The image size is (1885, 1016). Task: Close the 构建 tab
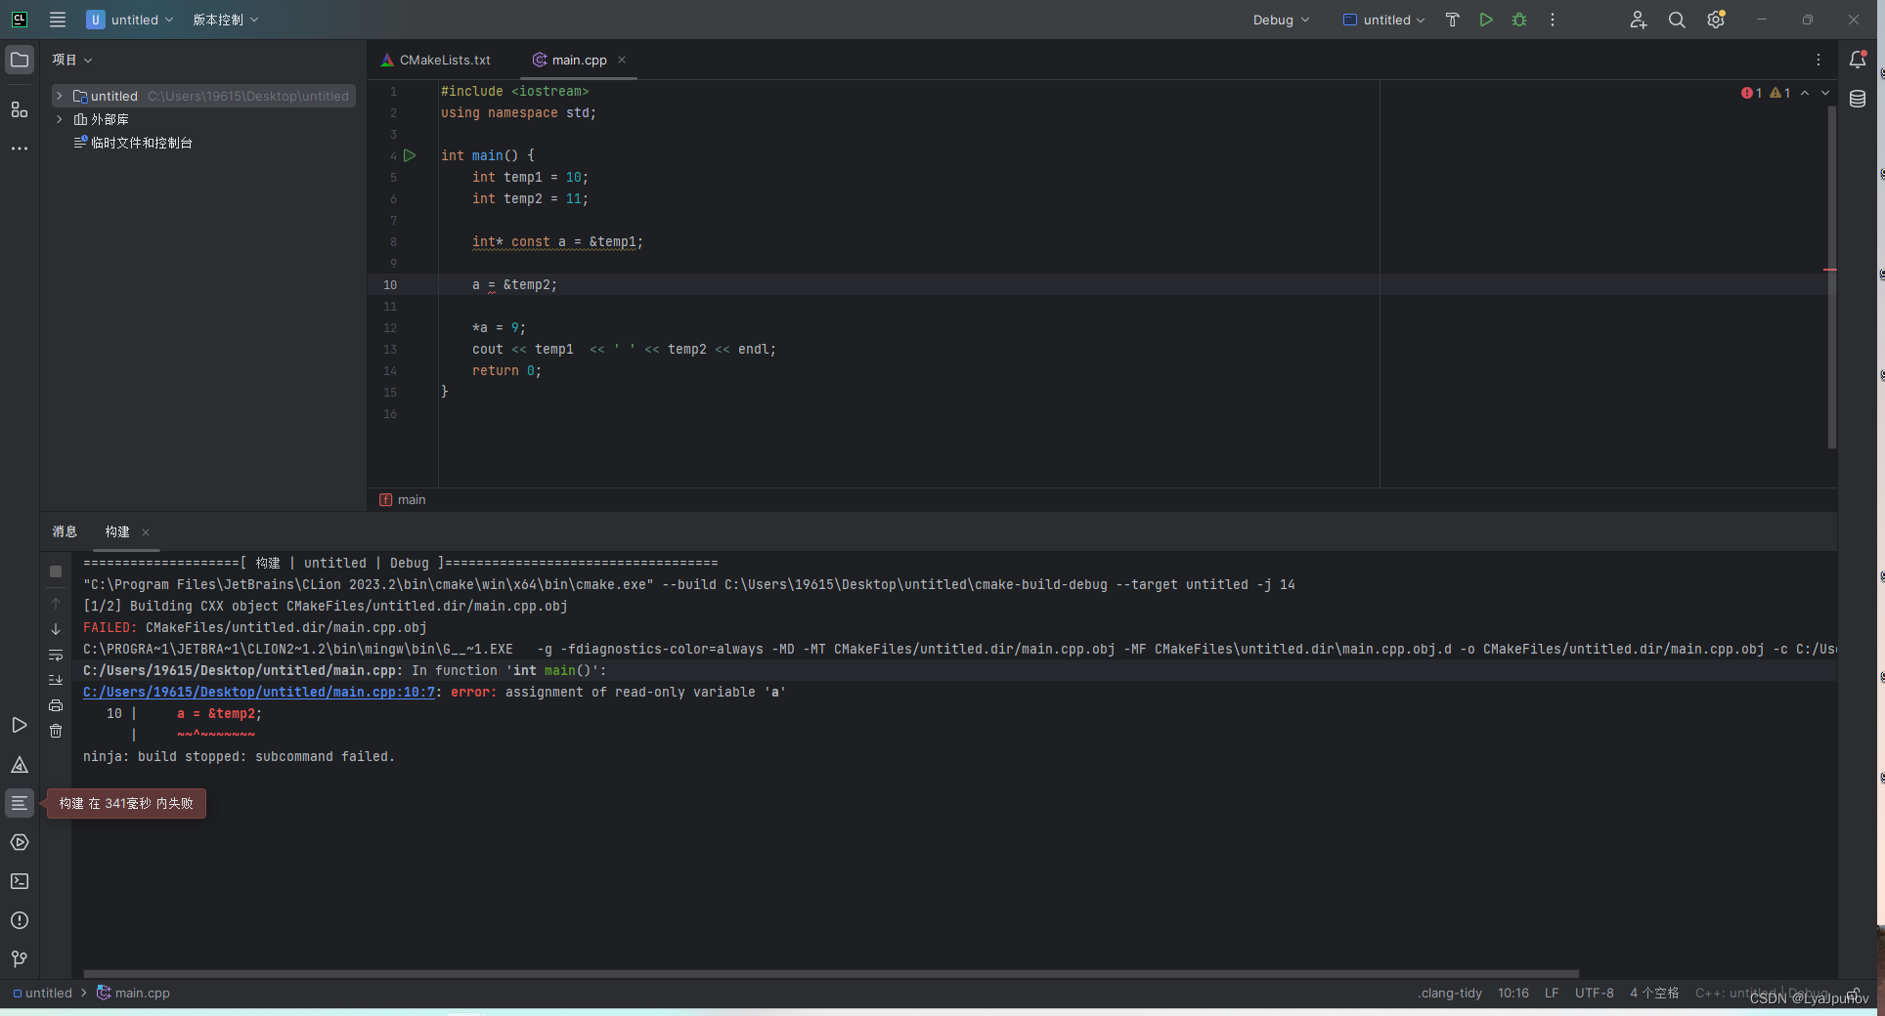(146, 532)
